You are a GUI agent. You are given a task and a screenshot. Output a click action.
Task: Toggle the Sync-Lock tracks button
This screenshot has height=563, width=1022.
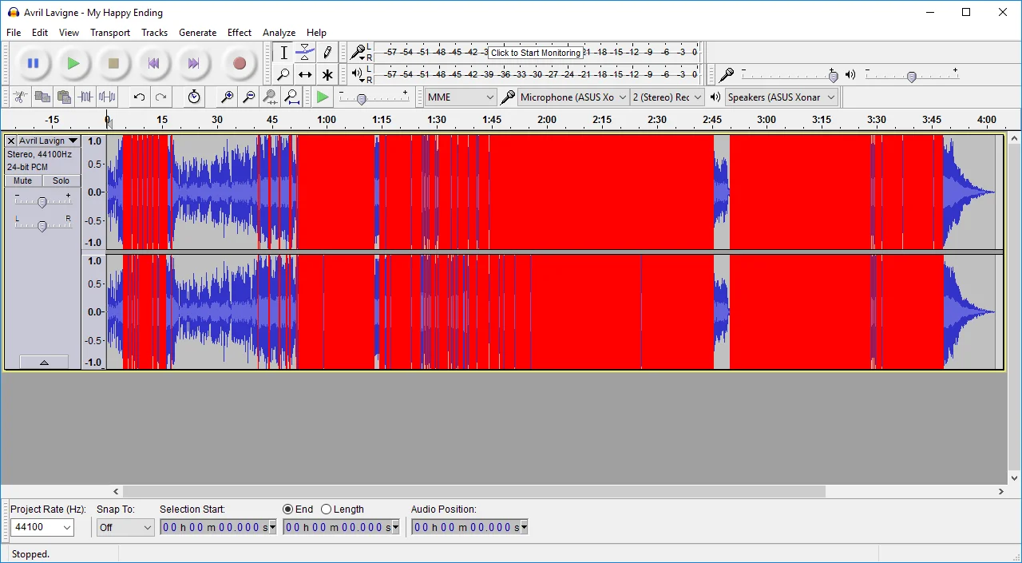click(x=194, y=97)
